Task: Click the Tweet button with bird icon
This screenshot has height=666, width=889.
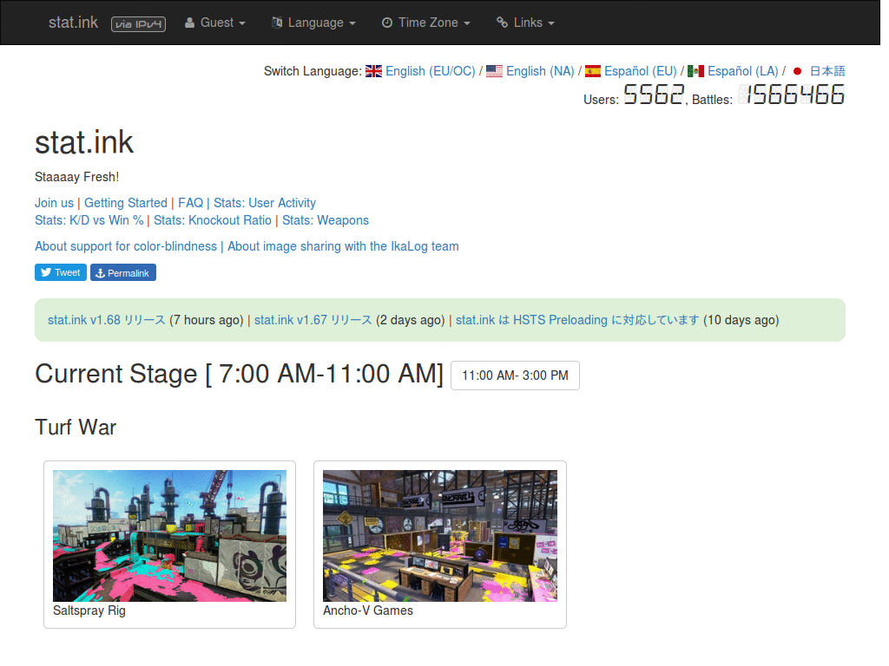Action: click(61, 272)
